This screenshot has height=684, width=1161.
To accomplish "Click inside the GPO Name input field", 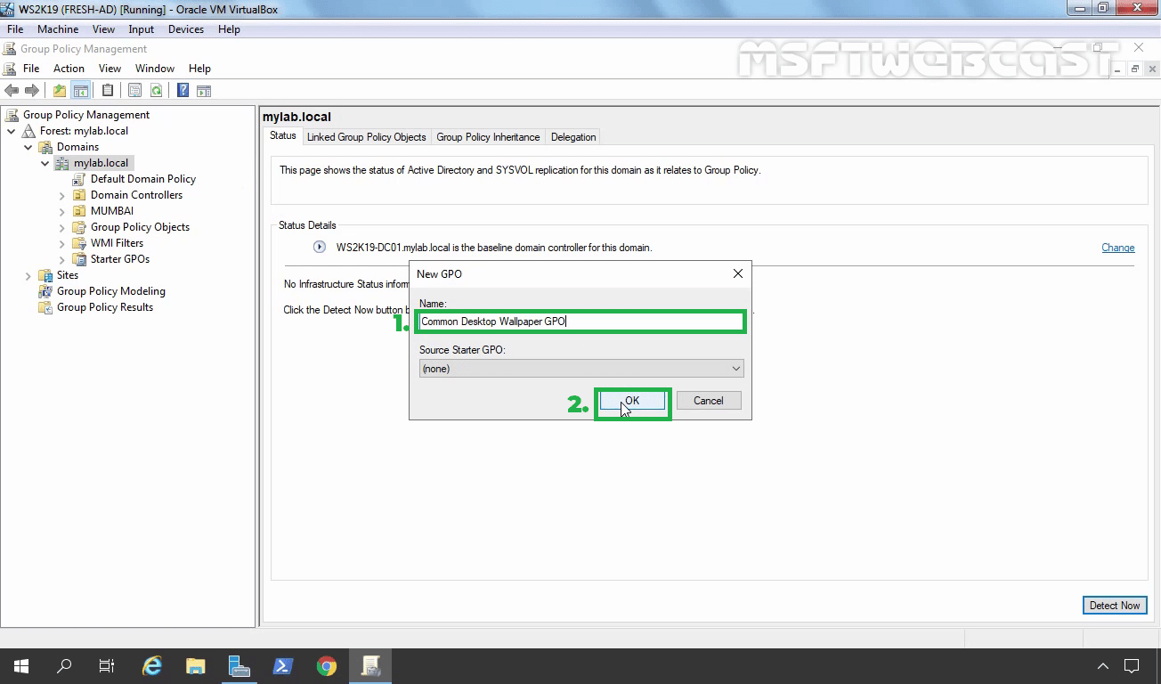I will click(580, 321).
